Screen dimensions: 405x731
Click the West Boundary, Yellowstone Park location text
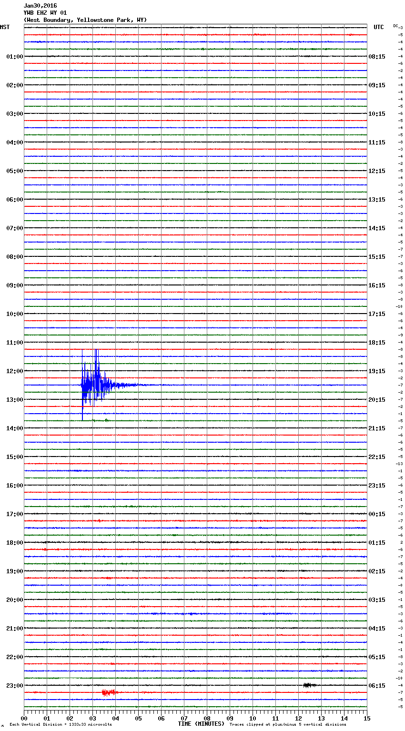coord(85,20)
